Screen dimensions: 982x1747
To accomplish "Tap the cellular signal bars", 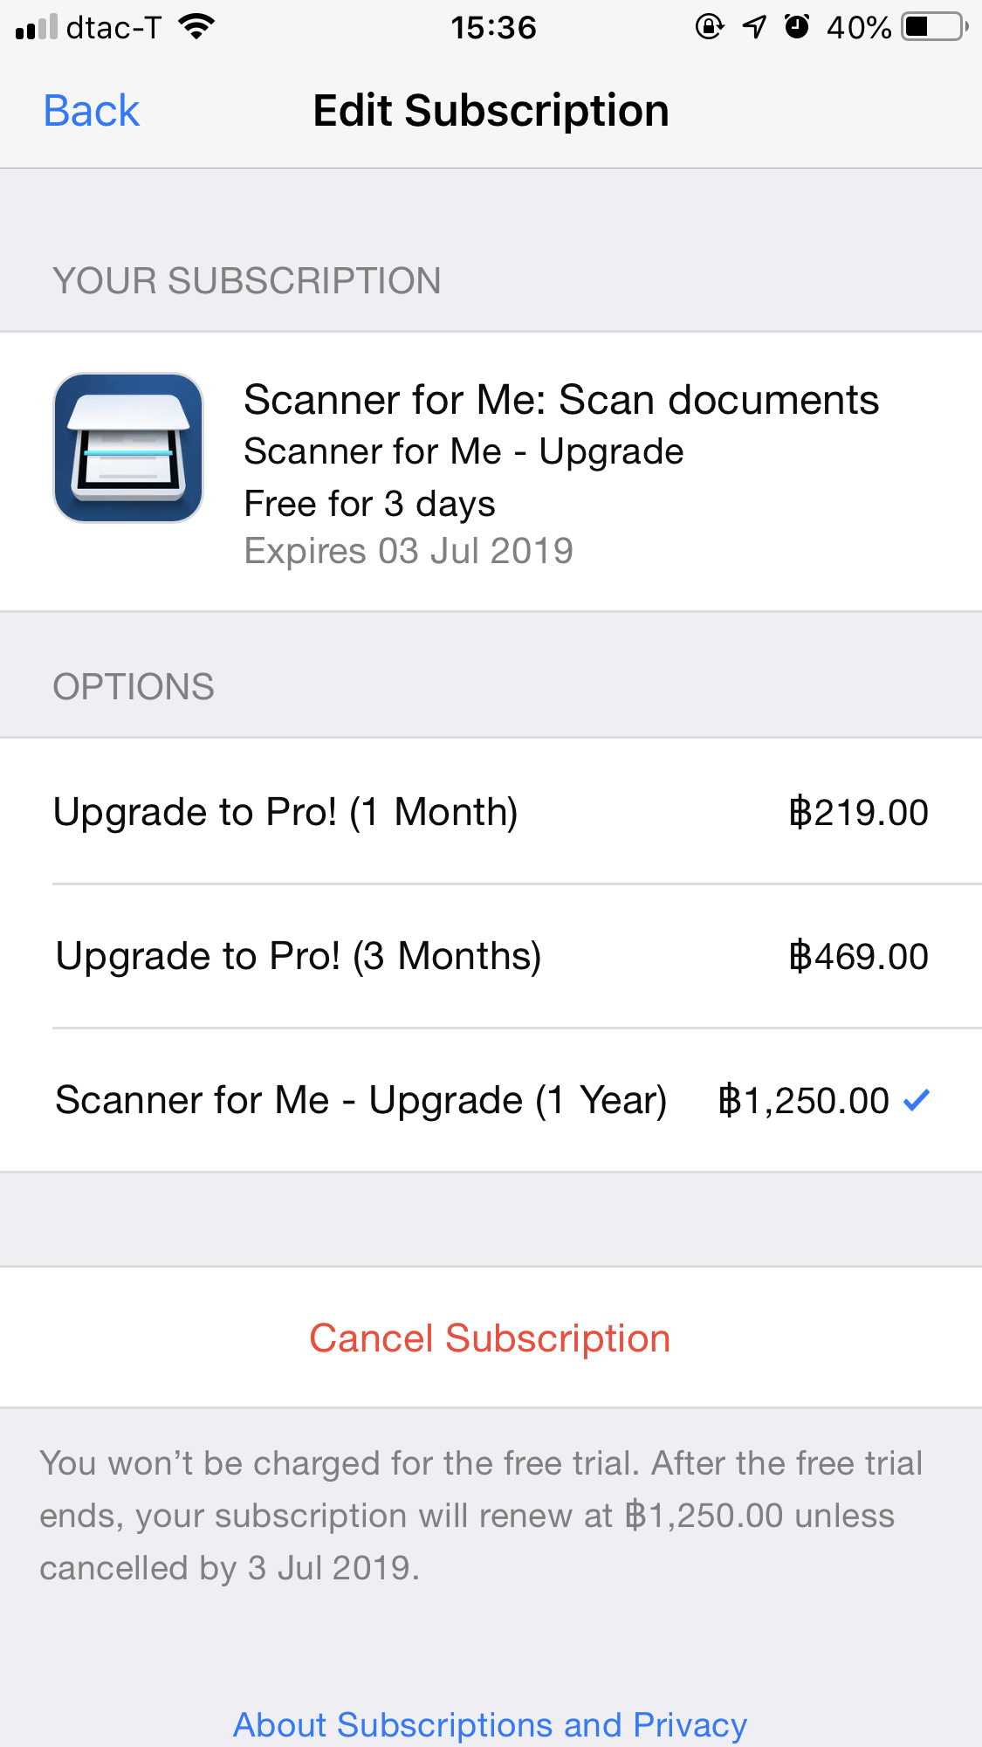I will point(37,28).
